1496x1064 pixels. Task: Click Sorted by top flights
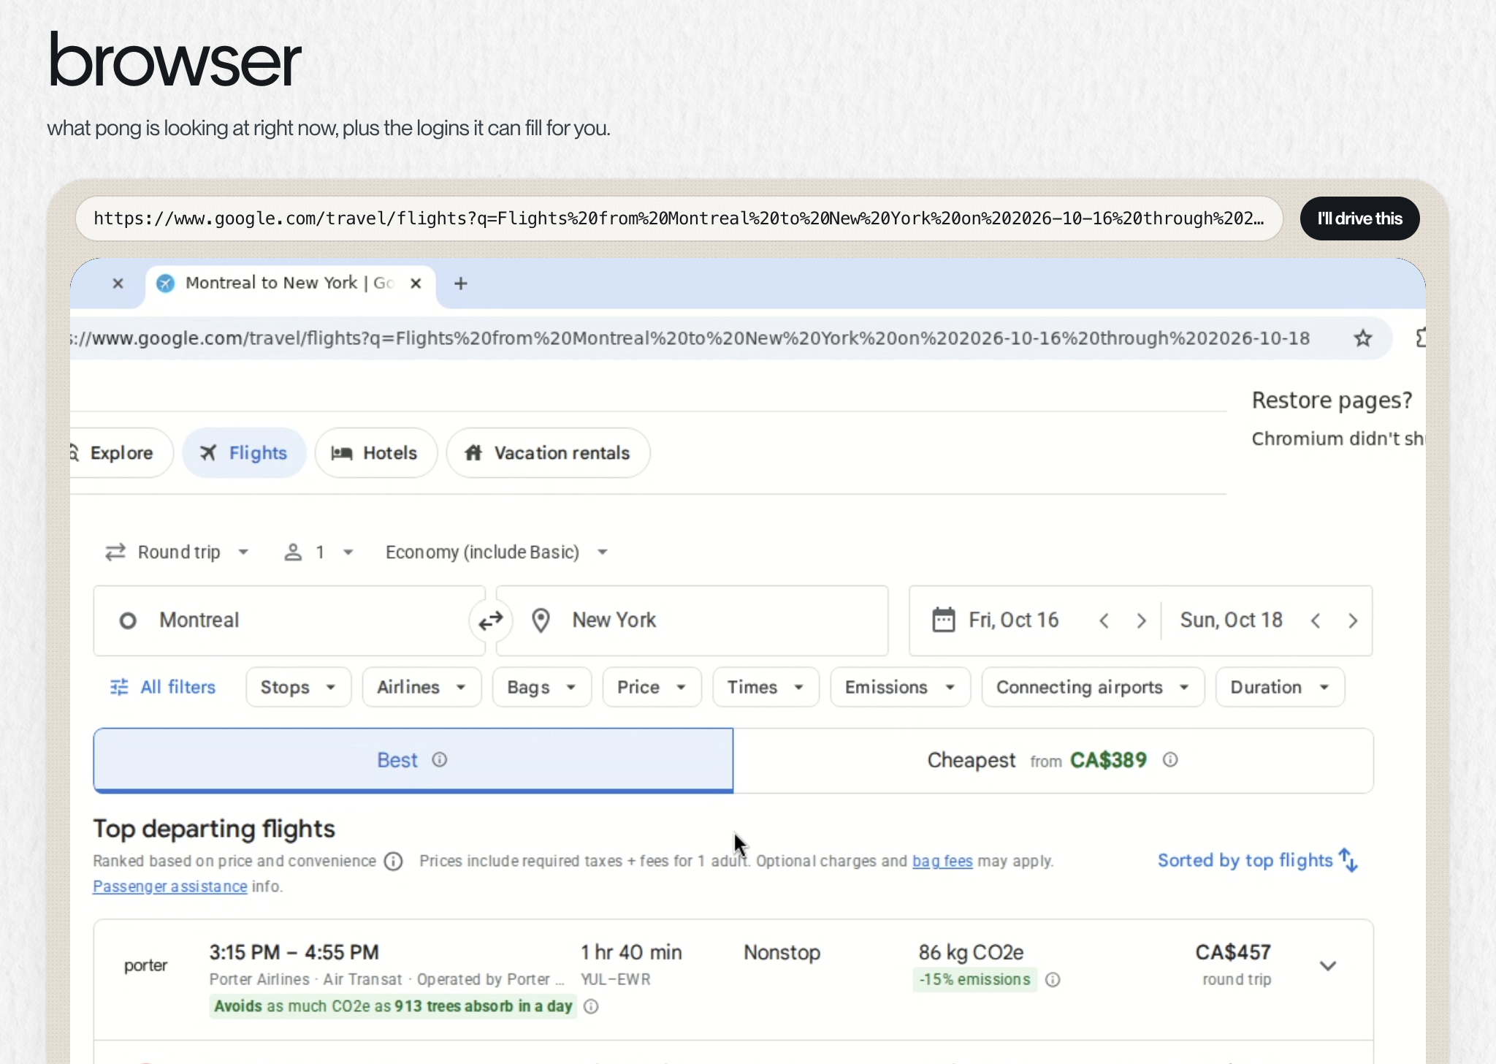click(x=1258, y=861)
